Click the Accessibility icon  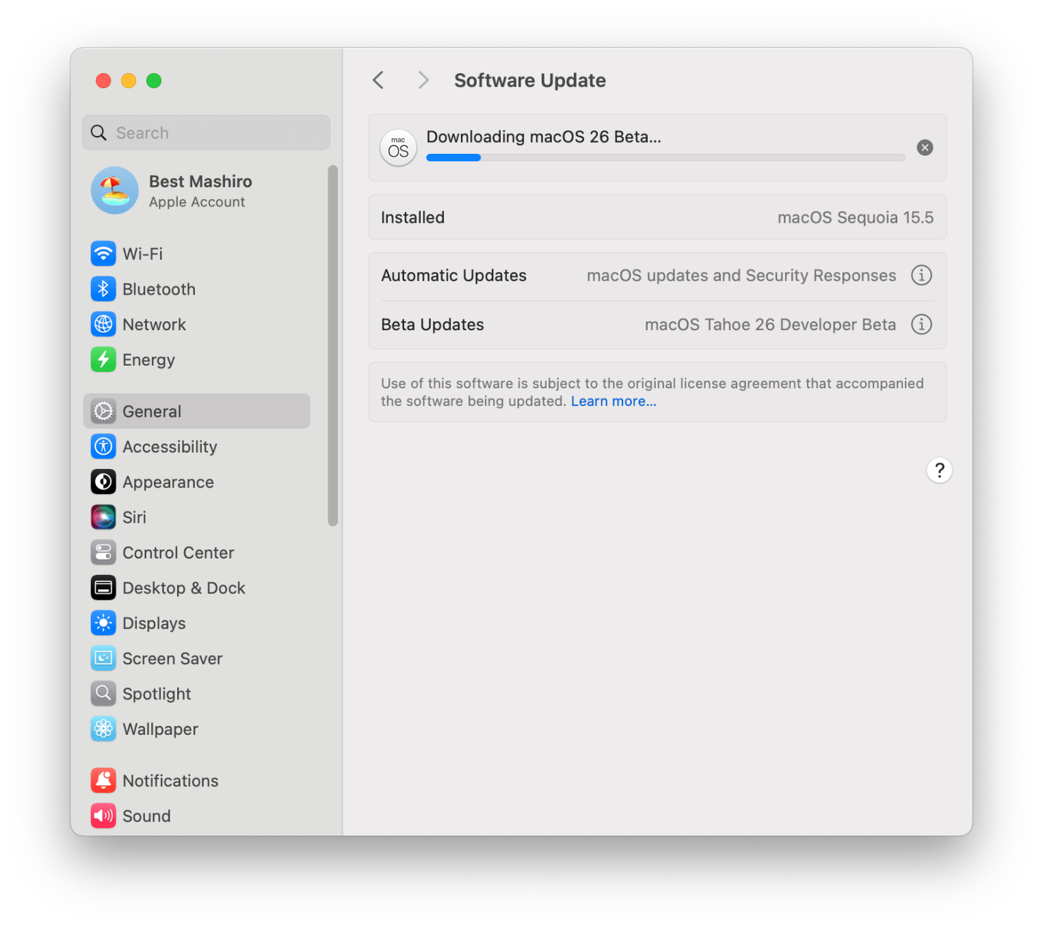tap(103, 446)
